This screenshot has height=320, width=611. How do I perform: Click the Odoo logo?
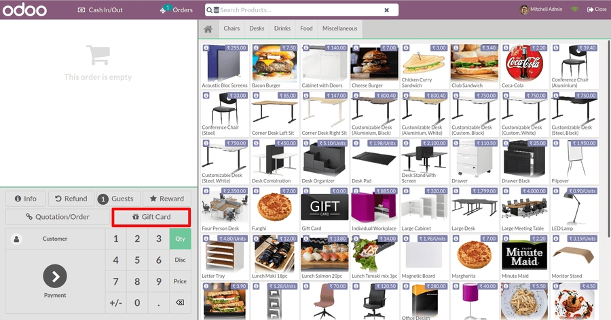click(24, 9)
